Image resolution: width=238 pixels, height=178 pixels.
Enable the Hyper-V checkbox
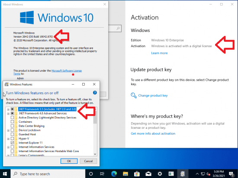(12, 138)
